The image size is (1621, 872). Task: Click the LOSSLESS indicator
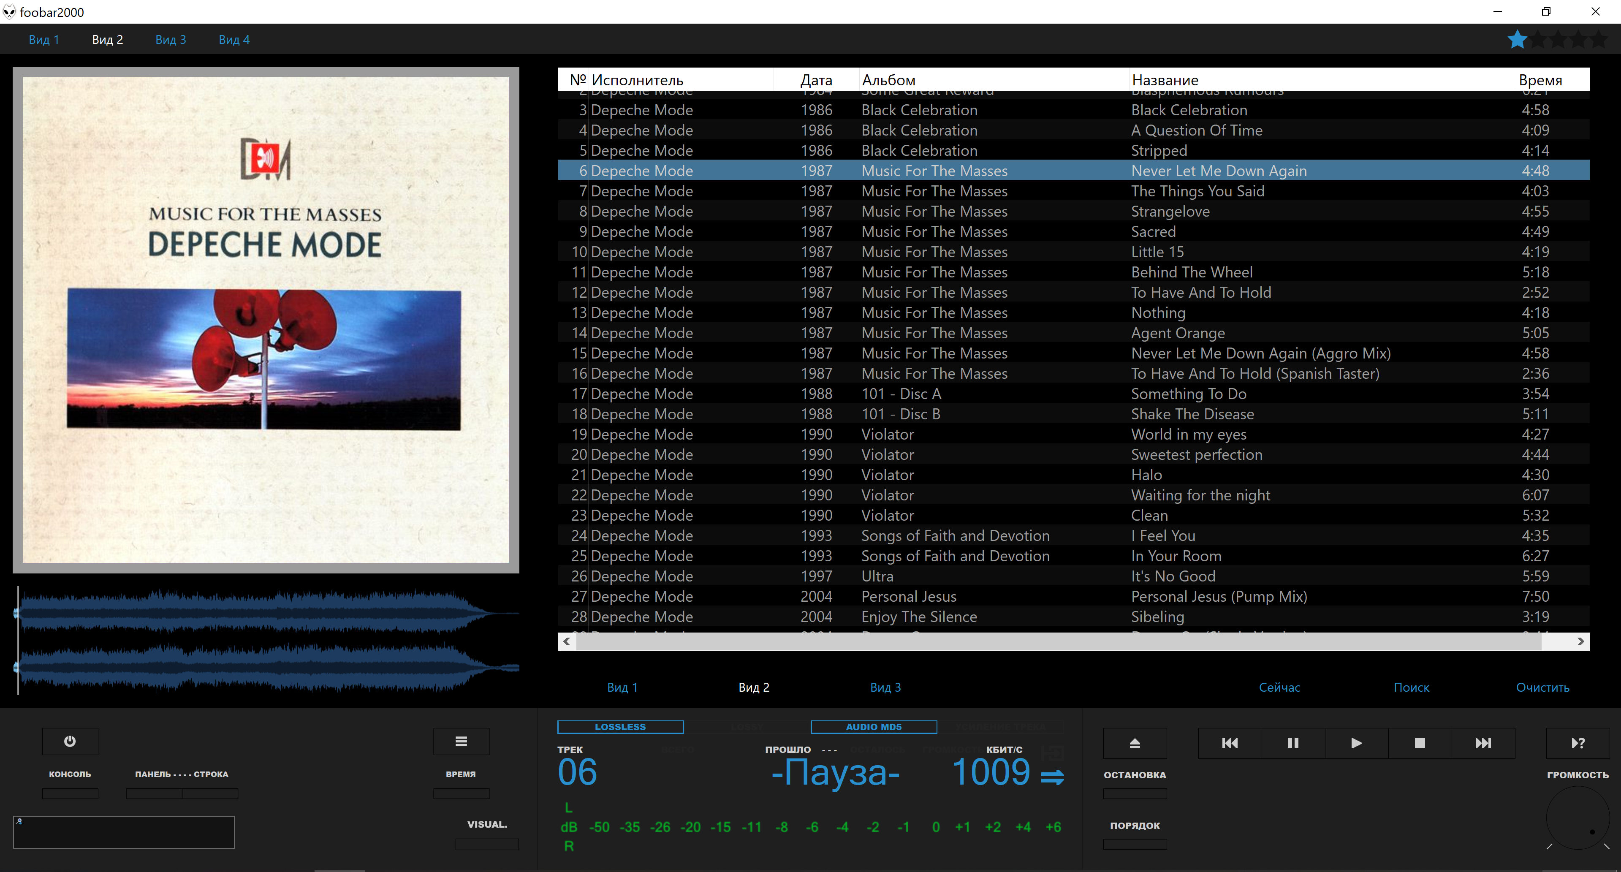pos(620,727)
